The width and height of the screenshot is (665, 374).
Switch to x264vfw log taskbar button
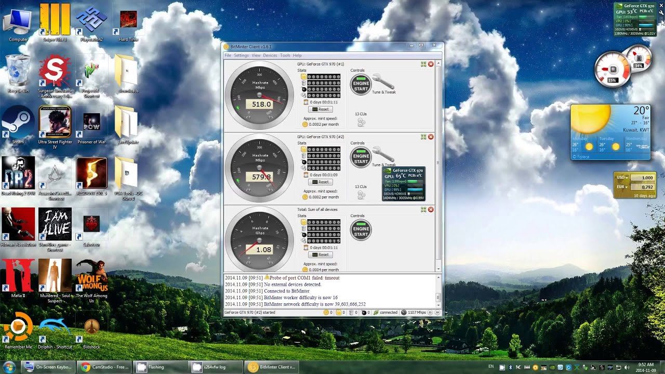click(216, 367)
